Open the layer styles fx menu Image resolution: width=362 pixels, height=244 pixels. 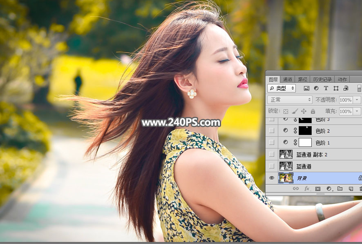(306, 189)
